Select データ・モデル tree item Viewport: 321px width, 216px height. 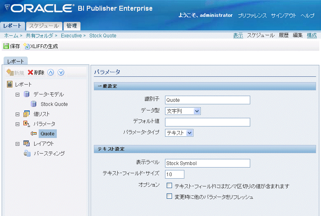coord(49,94)
